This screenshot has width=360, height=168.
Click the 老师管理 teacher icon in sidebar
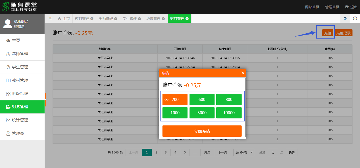tap(8, 54)
